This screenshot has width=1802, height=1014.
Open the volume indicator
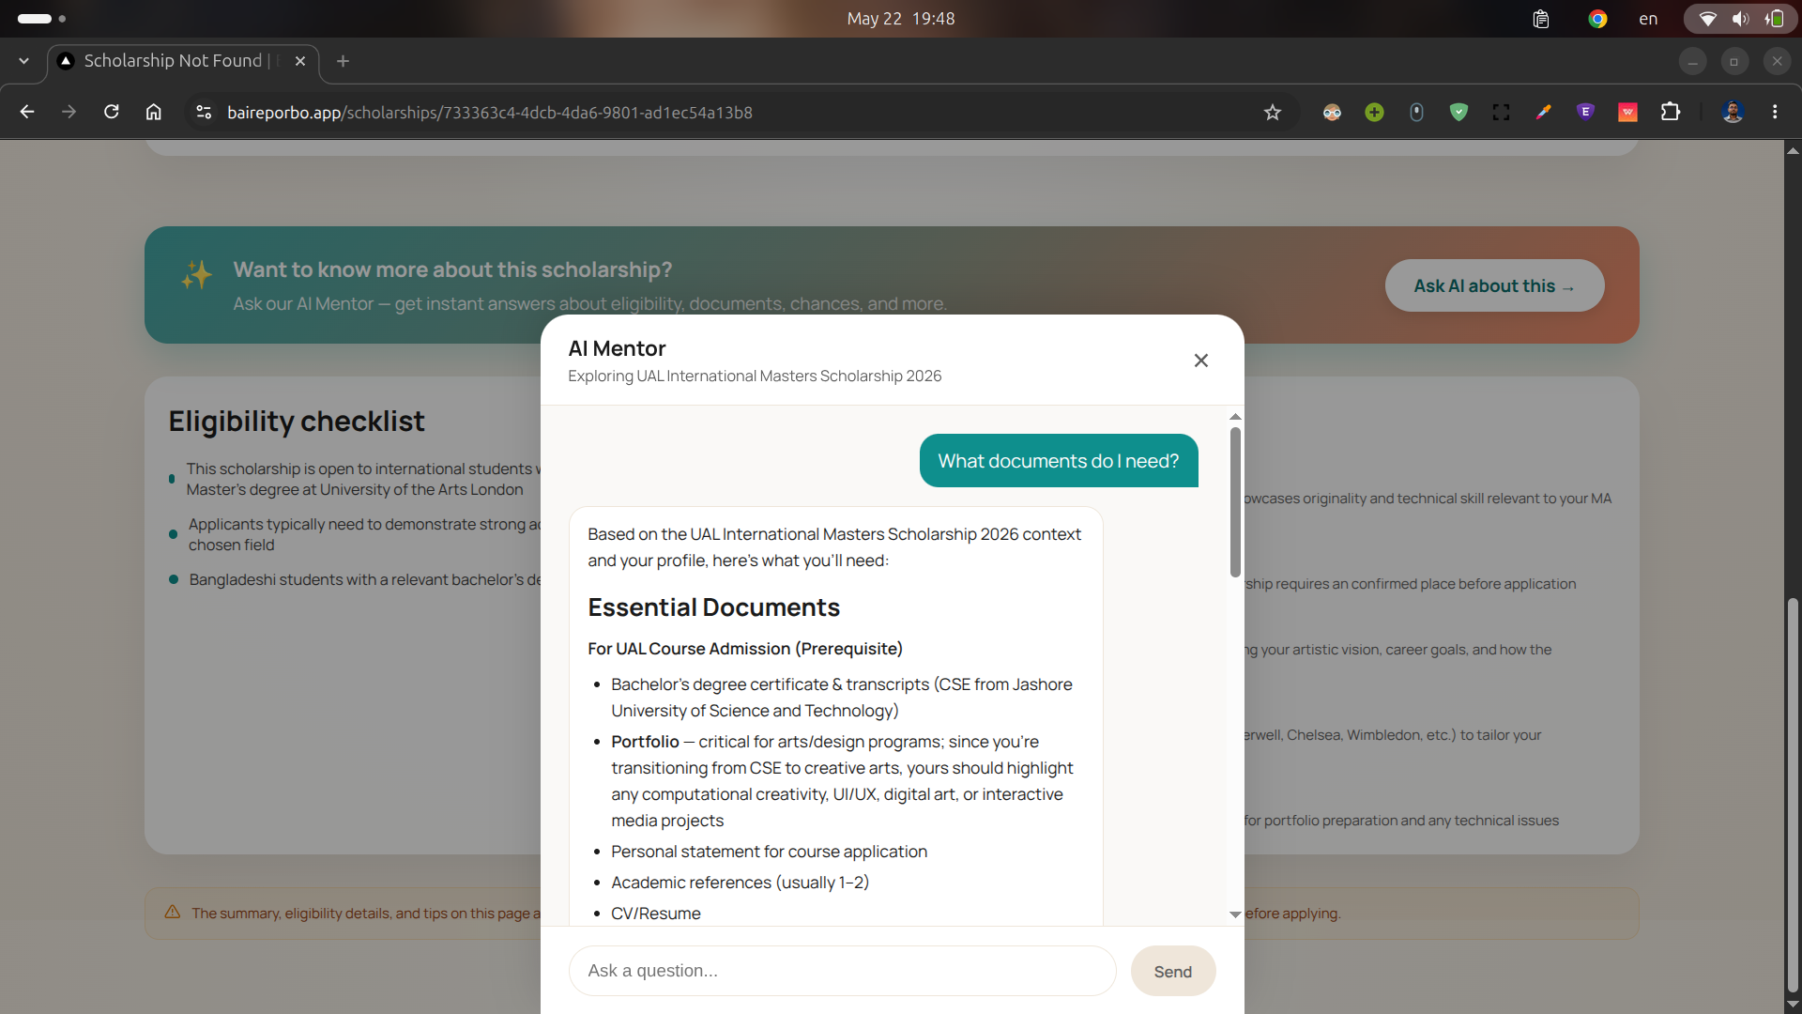[x=1741, y=19]
